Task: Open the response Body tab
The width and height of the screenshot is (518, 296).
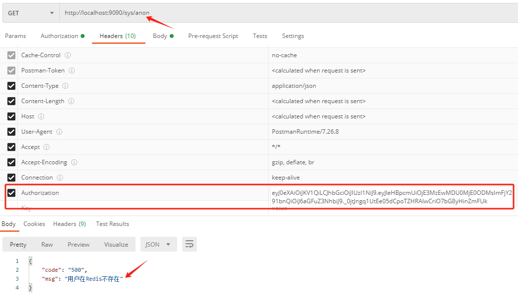Action: click(x=8, y=224)
